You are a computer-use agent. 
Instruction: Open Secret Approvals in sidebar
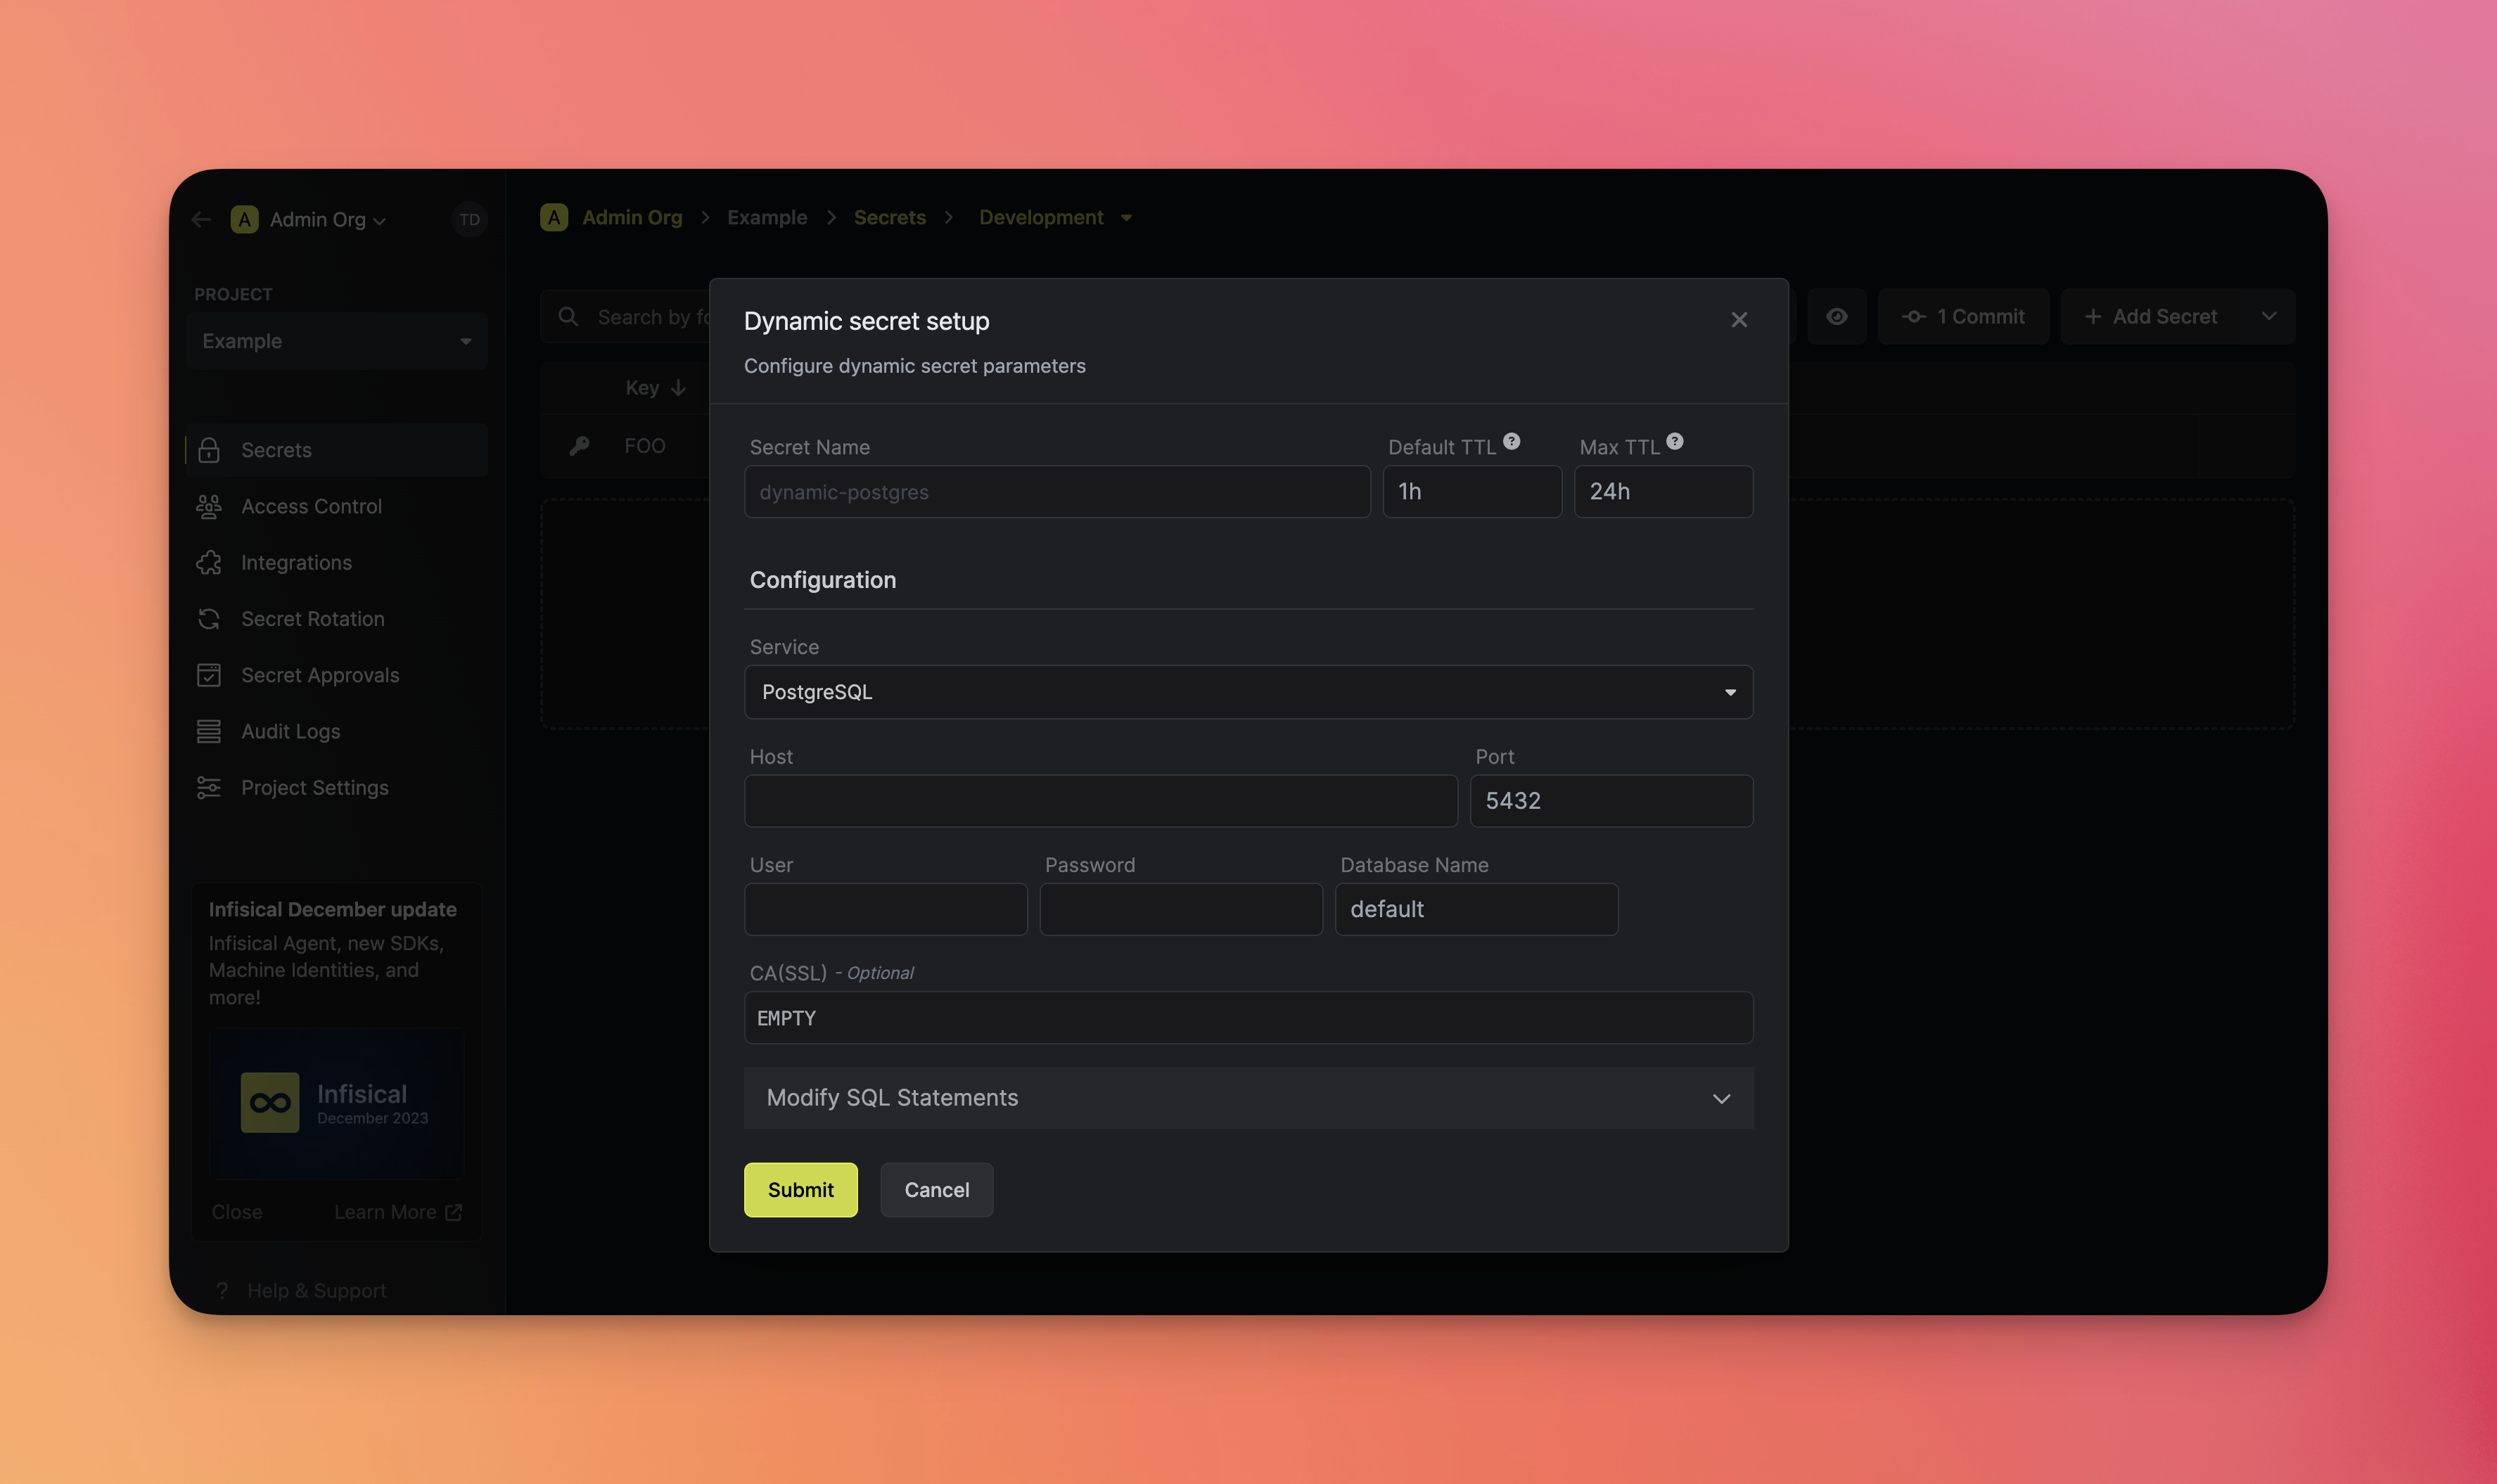pos(319,676)
